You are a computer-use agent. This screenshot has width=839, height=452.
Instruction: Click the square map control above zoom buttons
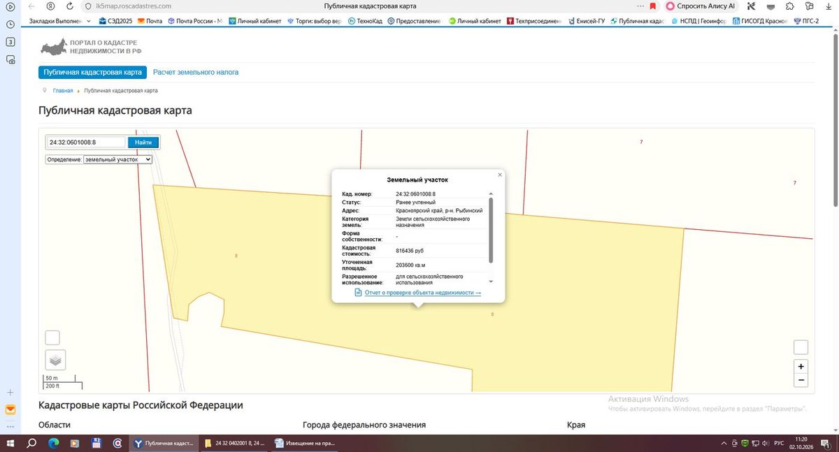coord(801,347)
